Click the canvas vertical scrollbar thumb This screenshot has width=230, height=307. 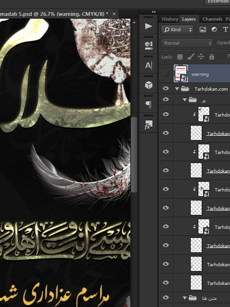(134, 154)
